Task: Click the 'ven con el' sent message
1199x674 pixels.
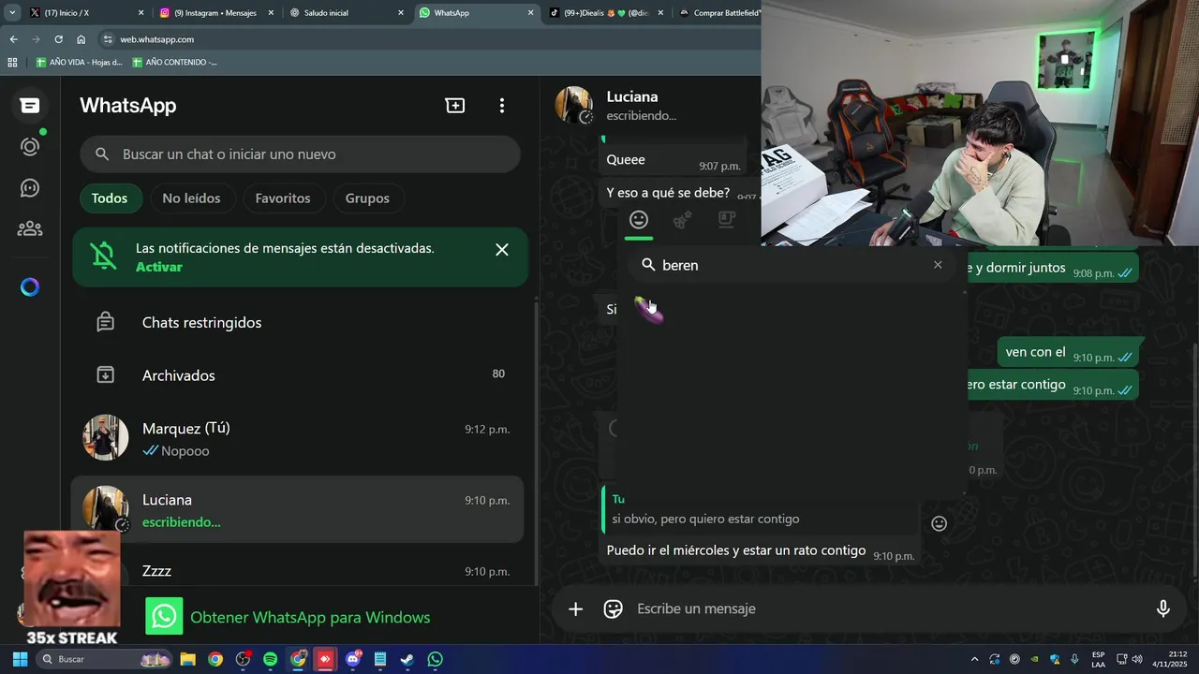Action: (1068, 353)
